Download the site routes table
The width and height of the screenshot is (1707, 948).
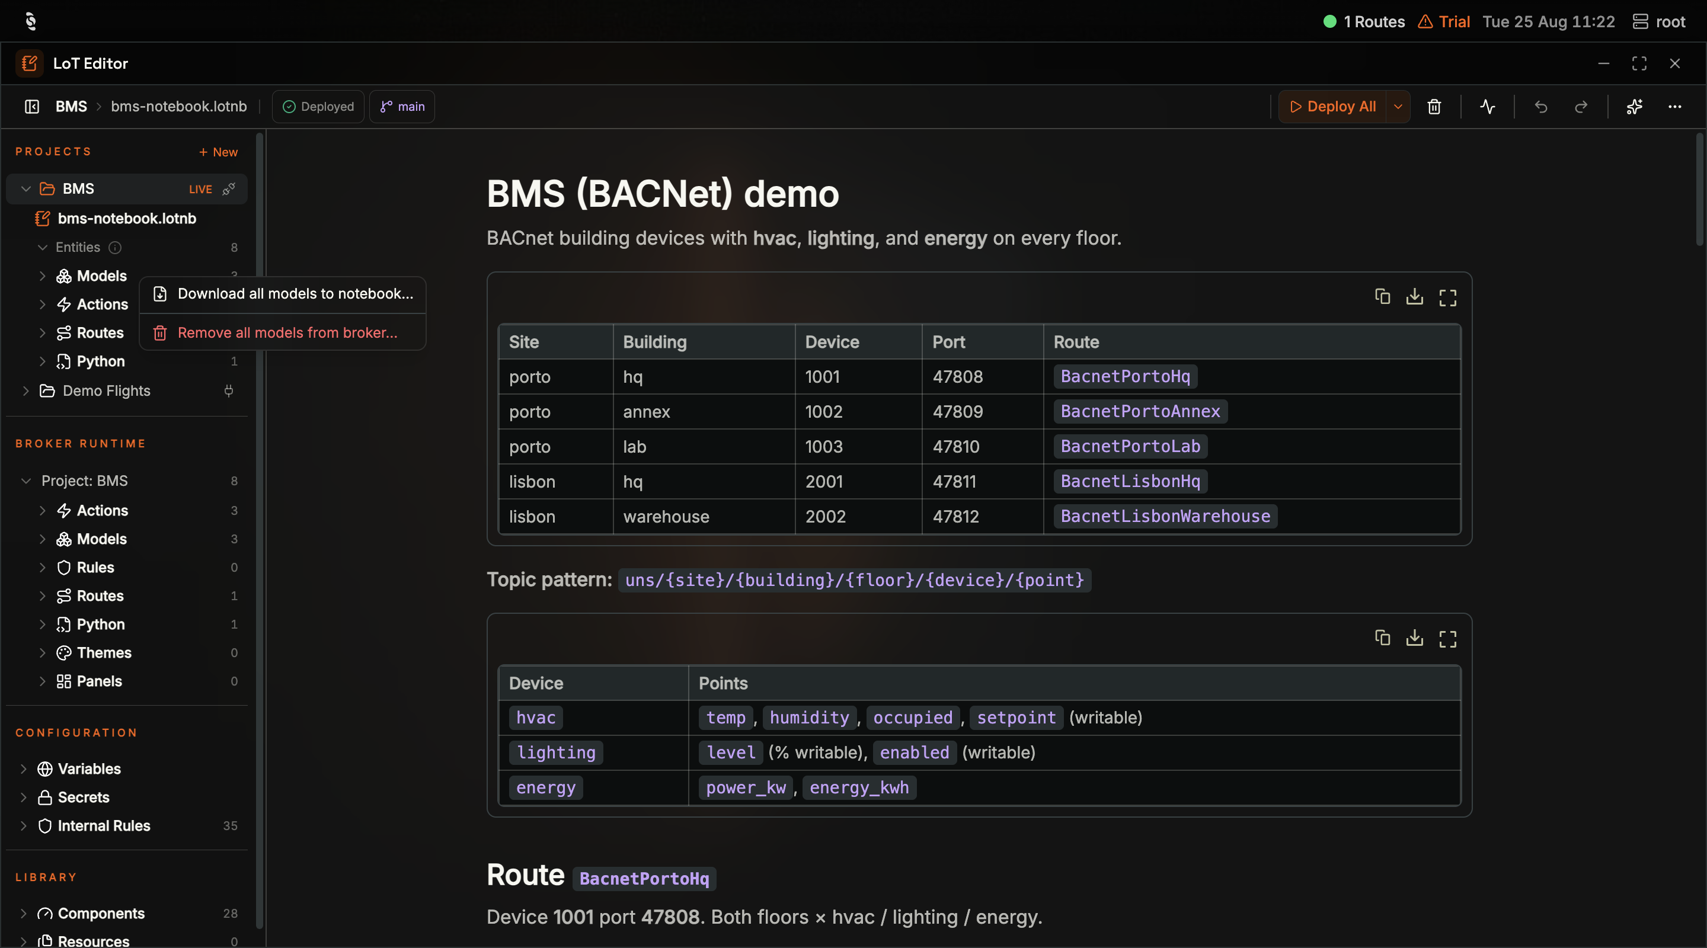point(1415,297)
